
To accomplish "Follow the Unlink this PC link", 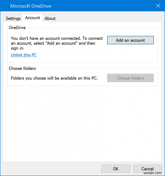I will tap(24, 55).
